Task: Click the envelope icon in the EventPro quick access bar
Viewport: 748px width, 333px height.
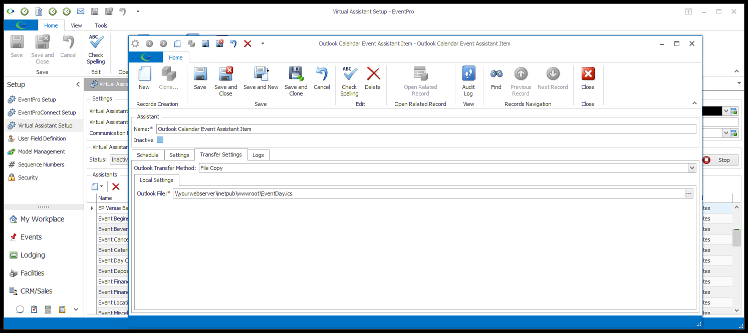Action: coord(81,11)
